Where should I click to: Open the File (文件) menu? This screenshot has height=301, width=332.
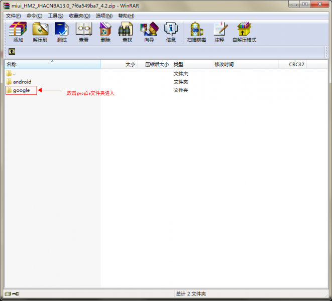(13, 16)
